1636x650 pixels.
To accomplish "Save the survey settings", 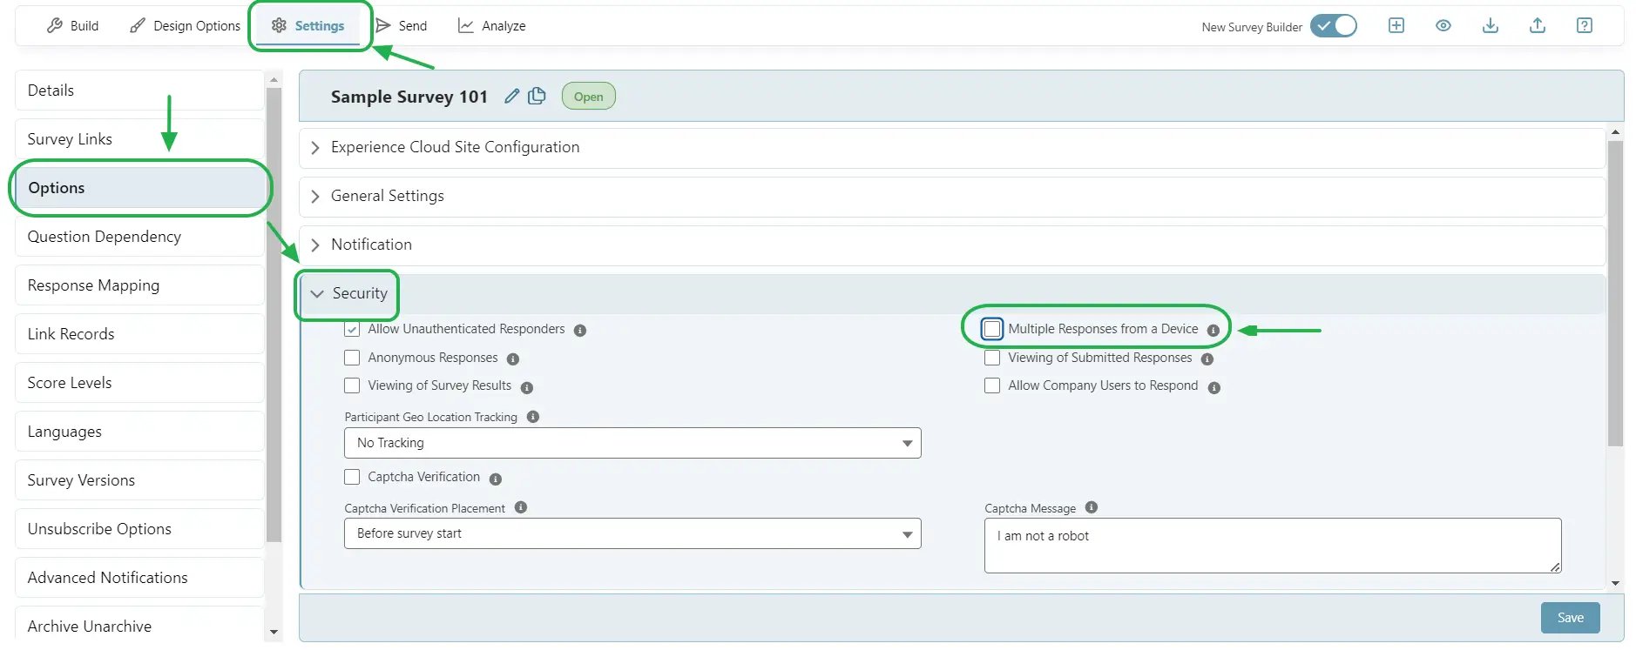I will [1570, 618].
